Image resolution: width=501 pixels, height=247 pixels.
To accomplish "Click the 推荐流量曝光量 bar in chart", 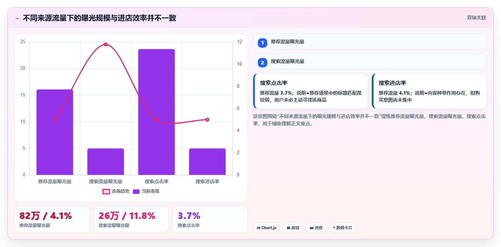I will [55, 132].
